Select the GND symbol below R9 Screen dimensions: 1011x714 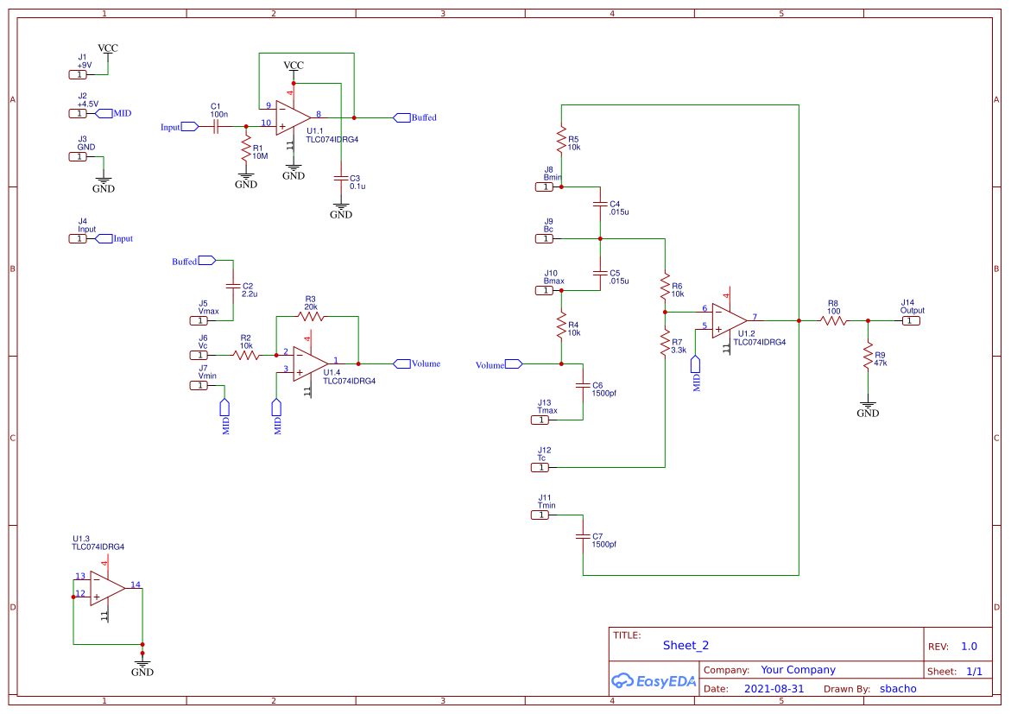(x=869, y=406)
